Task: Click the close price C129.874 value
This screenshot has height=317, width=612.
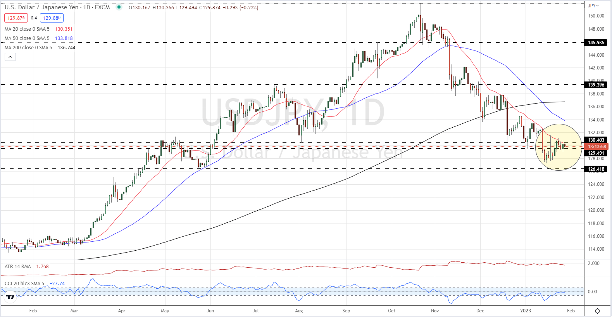Action: pyautogui.click(x=210, y=8)
